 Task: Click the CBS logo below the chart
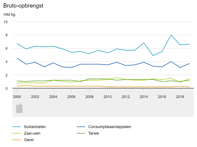(x=19, y=108)
